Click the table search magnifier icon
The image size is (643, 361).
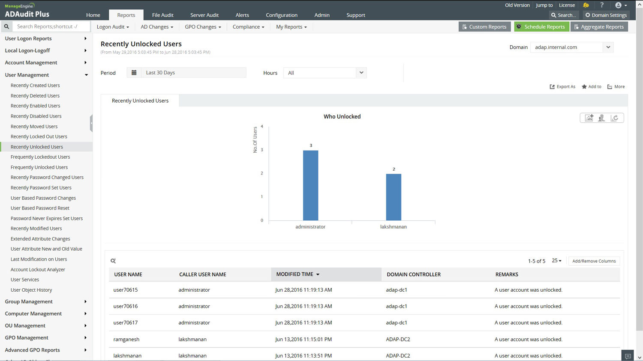coord(113,261)
